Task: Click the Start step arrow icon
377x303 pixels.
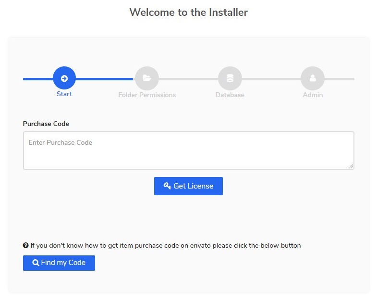Action: point(64,78)
